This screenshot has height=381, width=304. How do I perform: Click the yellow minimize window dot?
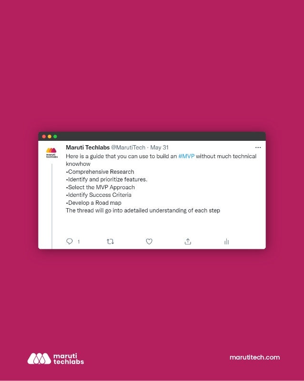click(x=50, y=137)
